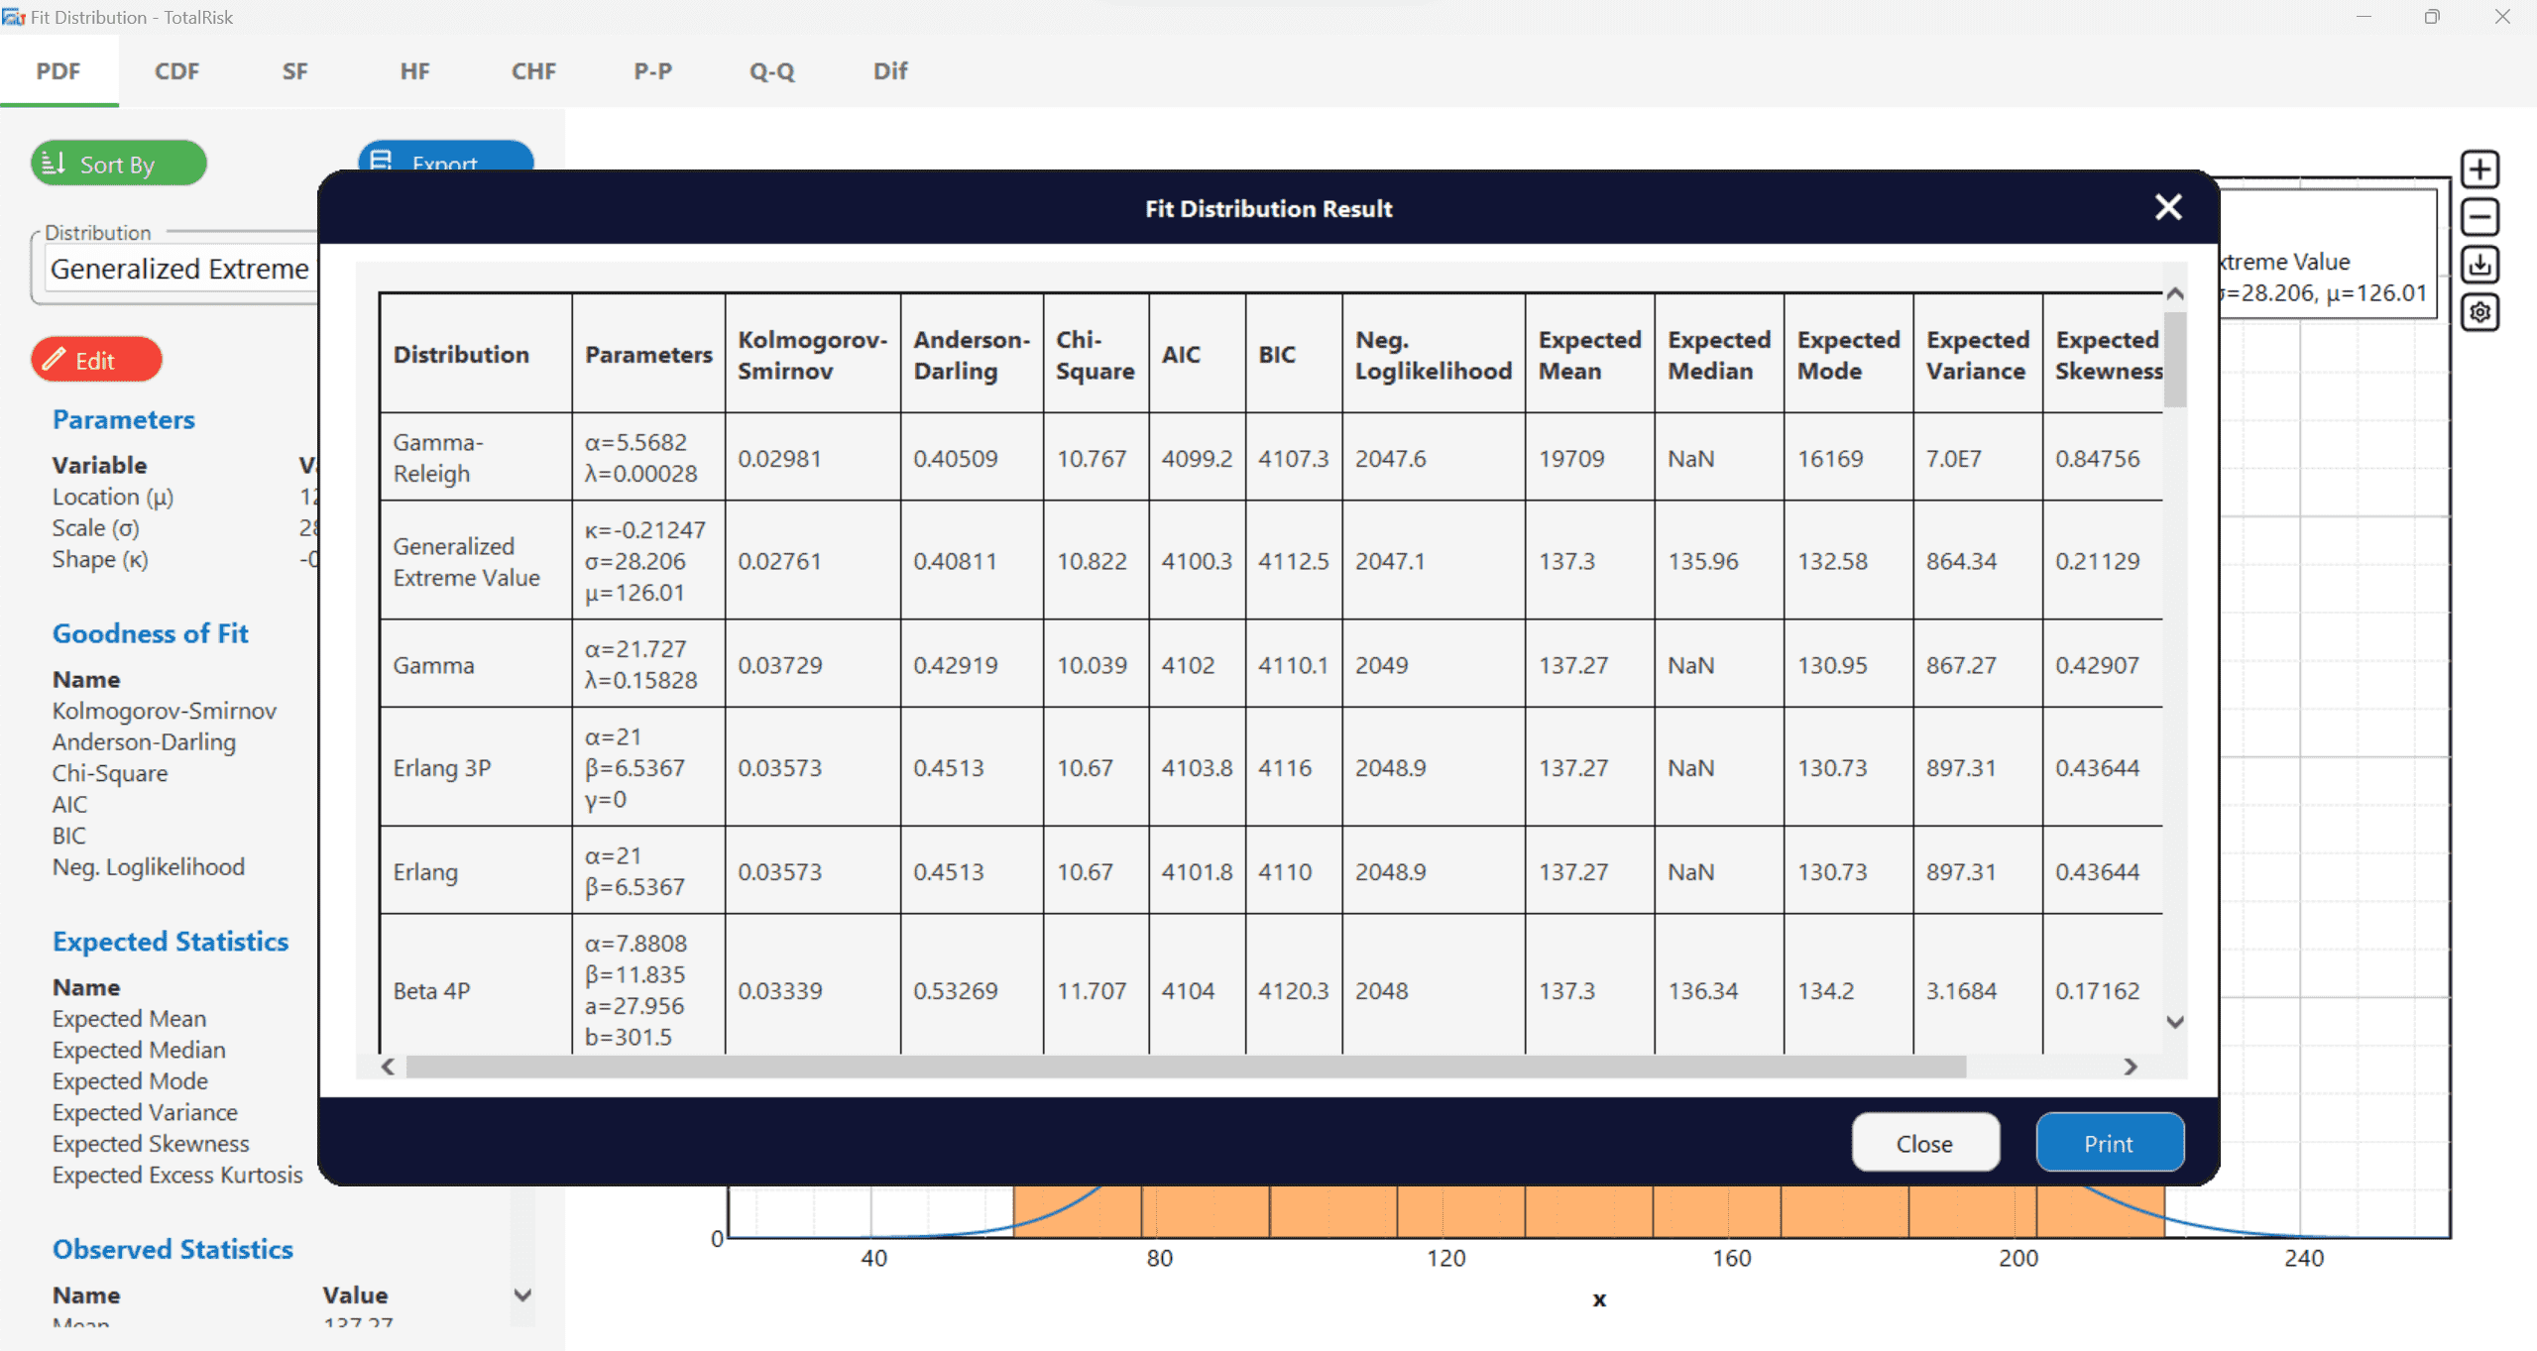Click the 4120.3 BIC value

(x=1293, y=990)
